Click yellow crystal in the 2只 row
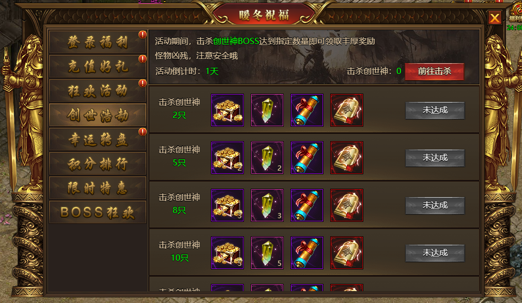 pyautogui.click(x=267, y=110)
